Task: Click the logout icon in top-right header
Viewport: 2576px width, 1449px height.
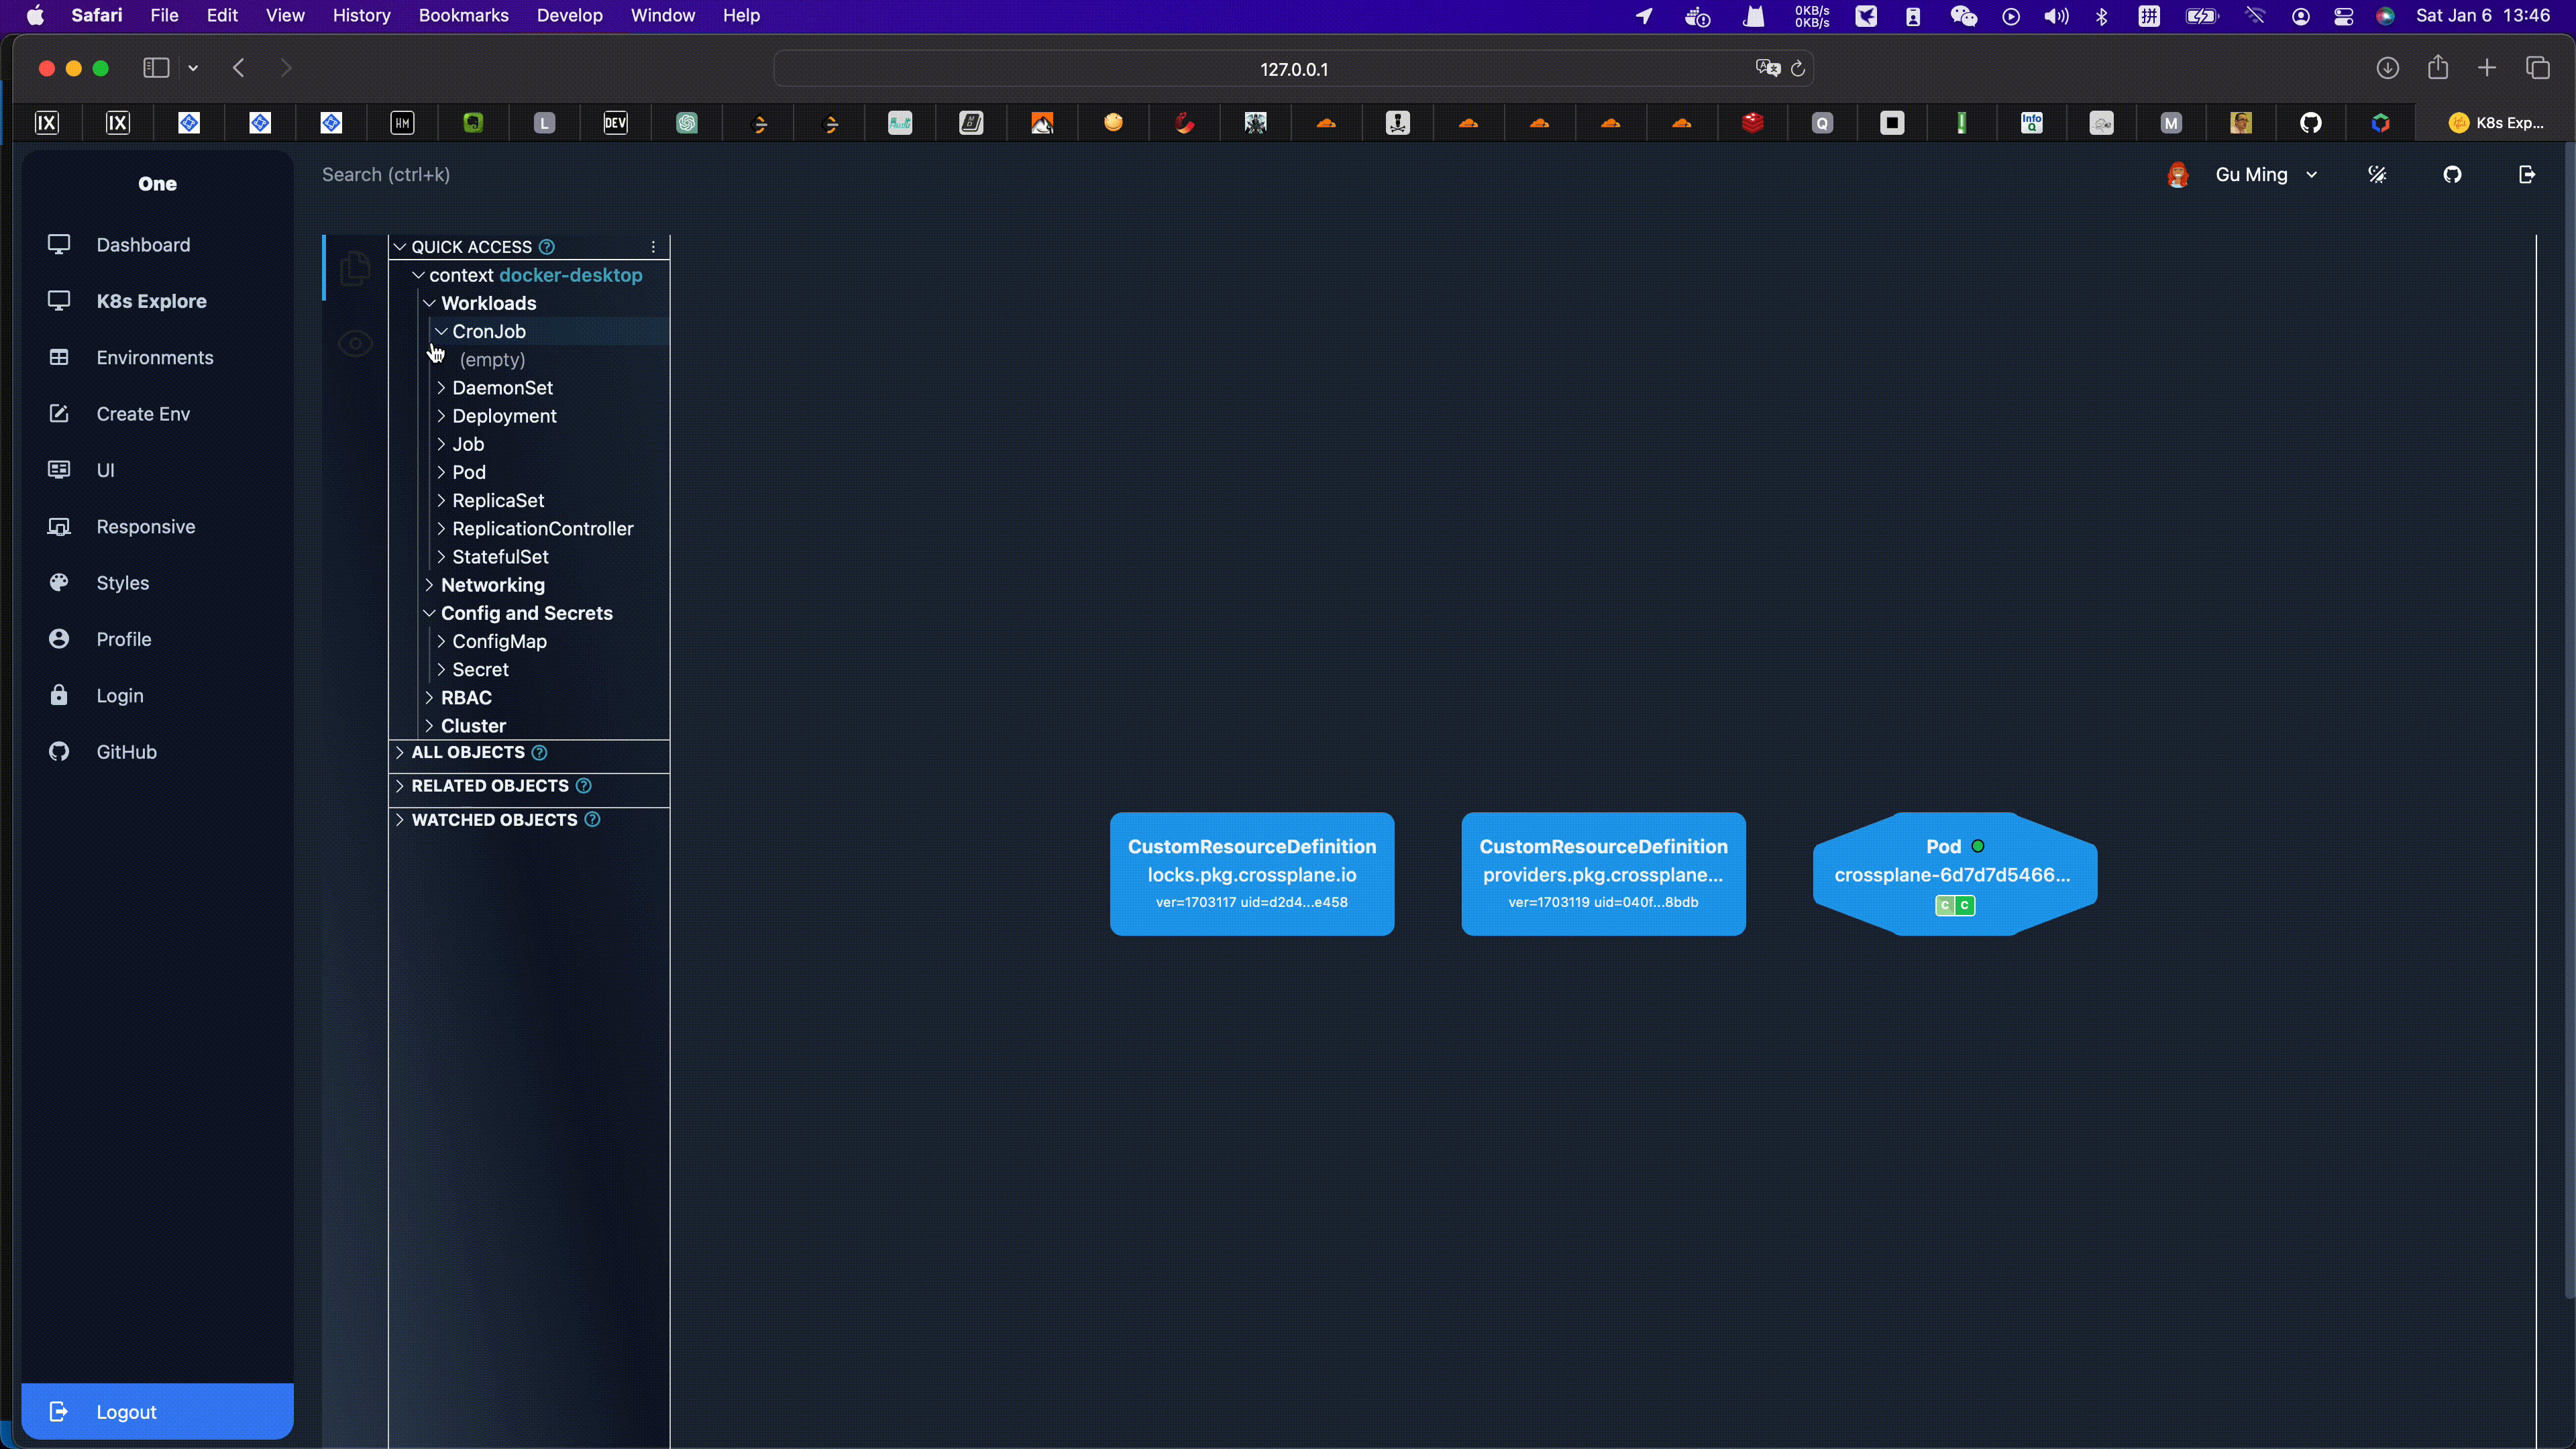Action: (2526, 175)
